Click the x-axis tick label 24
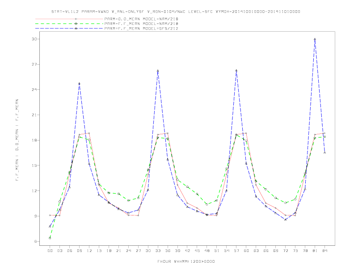 128,251
